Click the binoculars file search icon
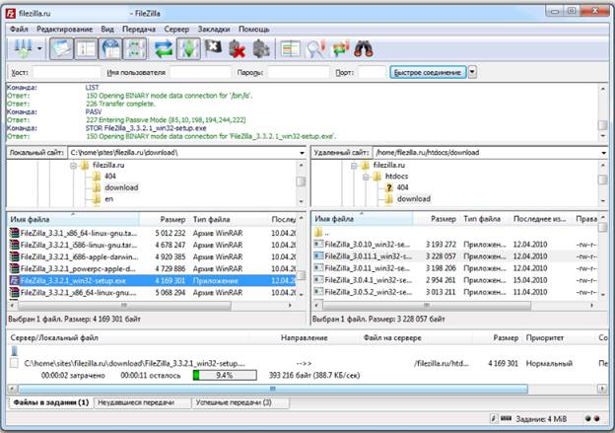 click(363, 47)
